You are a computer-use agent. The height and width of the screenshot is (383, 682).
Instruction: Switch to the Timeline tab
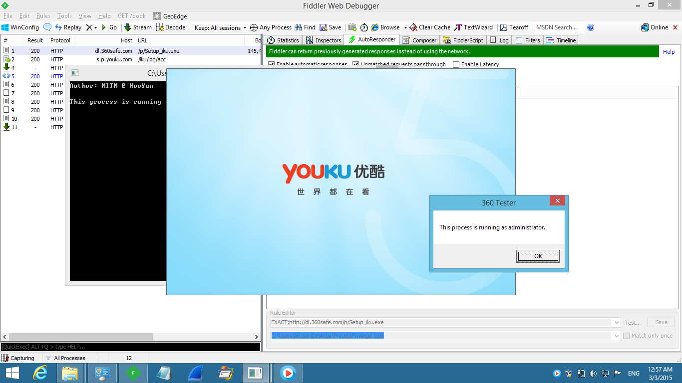coord(561,40)
